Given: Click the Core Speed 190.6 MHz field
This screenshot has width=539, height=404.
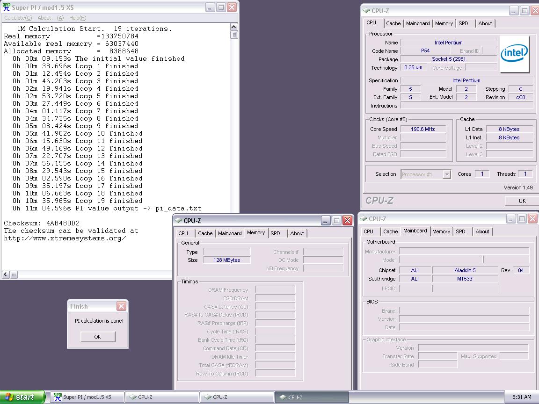Looking at the screenshot, I should click(423, 129).
